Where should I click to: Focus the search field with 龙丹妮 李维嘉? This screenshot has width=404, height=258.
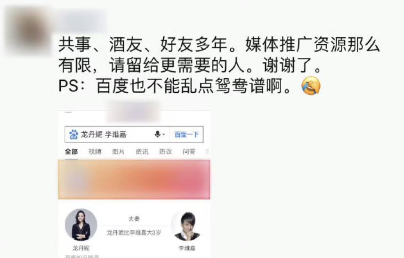click(x=117, y=135)
